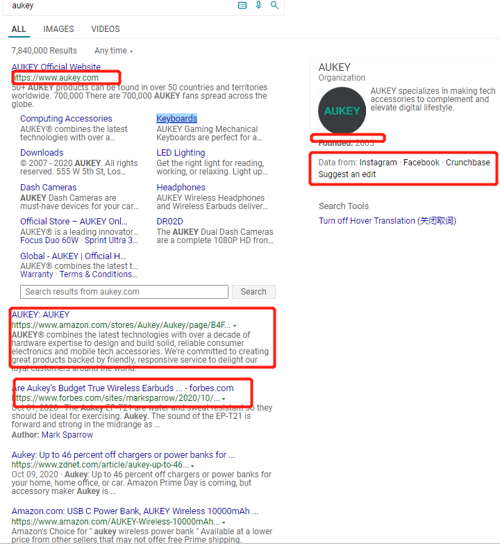Switch to the IMAGES tab
This screenshot has width=500, height=544.
pyautogui.click(x=58, y=29)
